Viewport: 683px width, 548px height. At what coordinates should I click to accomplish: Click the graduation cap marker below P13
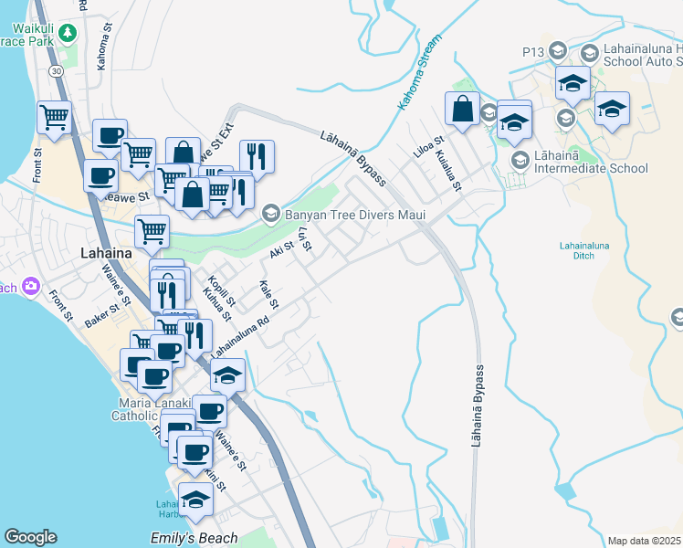[573, 82]
